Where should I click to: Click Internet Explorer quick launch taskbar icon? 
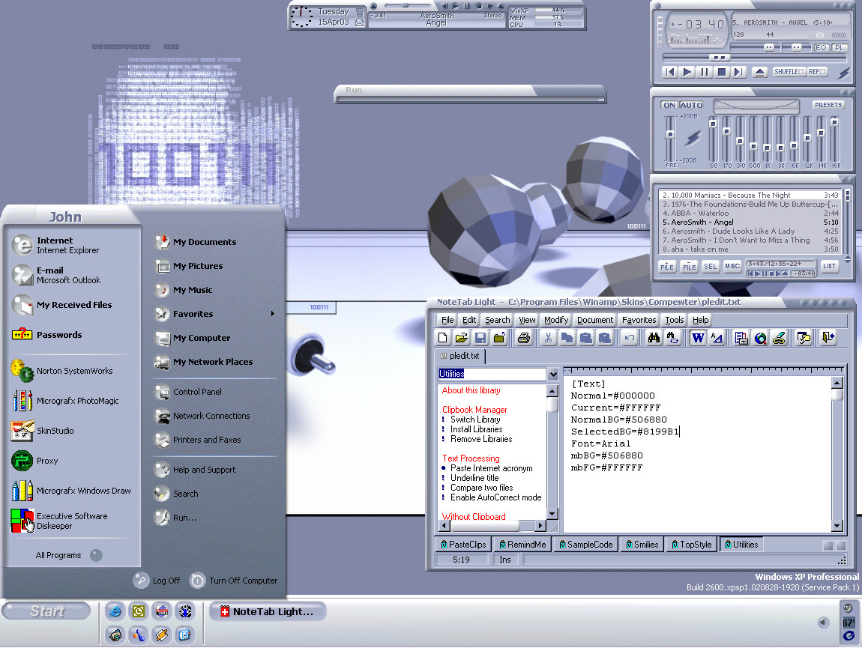[x=115, y=611]
